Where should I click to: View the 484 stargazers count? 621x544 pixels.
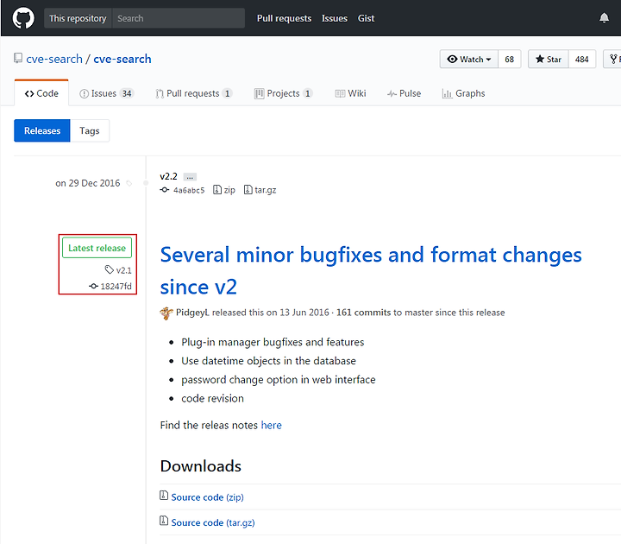tap(582, 59)
